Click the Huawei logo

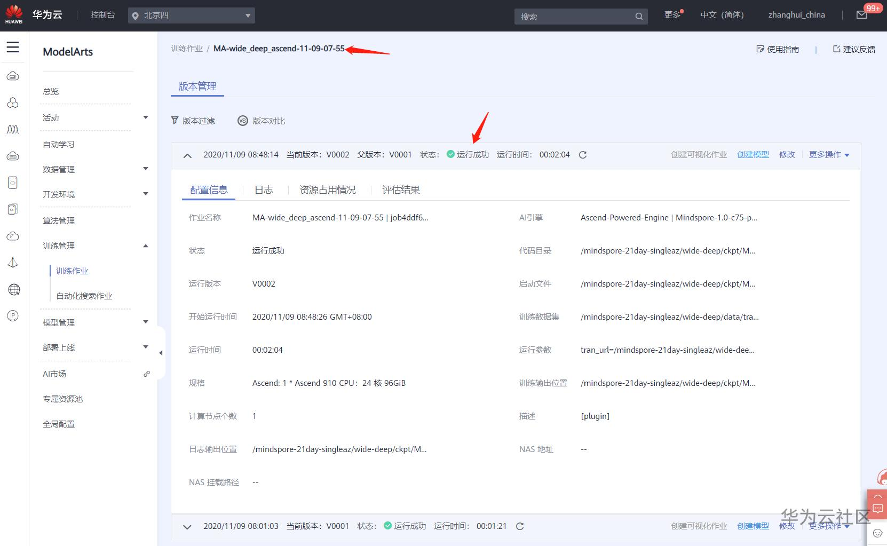tap(14, 15)
